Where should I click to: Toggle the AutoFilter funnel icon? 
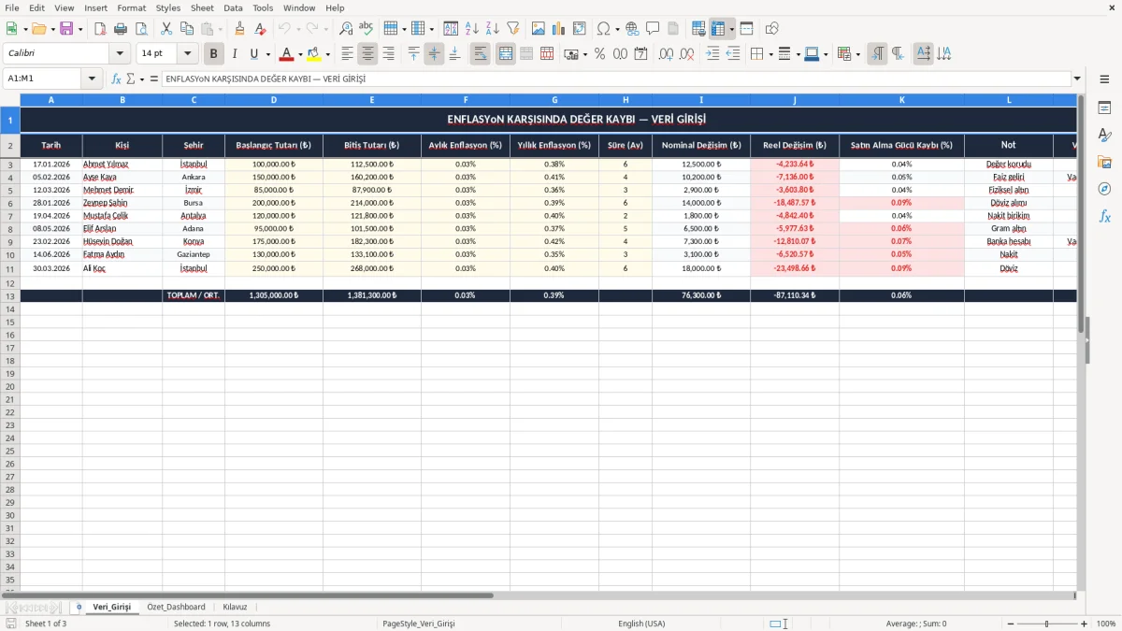[x=513, y=29]
